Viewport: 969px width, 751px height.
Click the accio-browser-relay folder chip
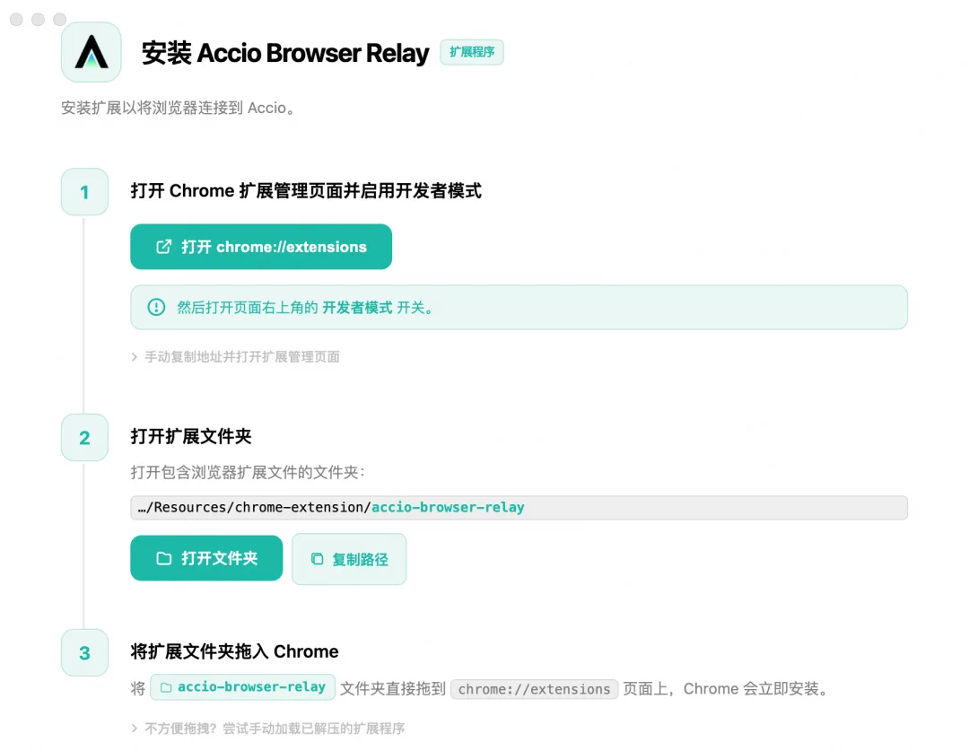click(243, 686)
